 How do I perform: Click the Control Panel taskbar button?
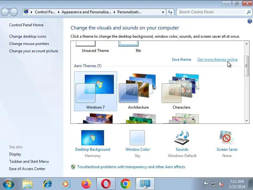click(145, 184)
